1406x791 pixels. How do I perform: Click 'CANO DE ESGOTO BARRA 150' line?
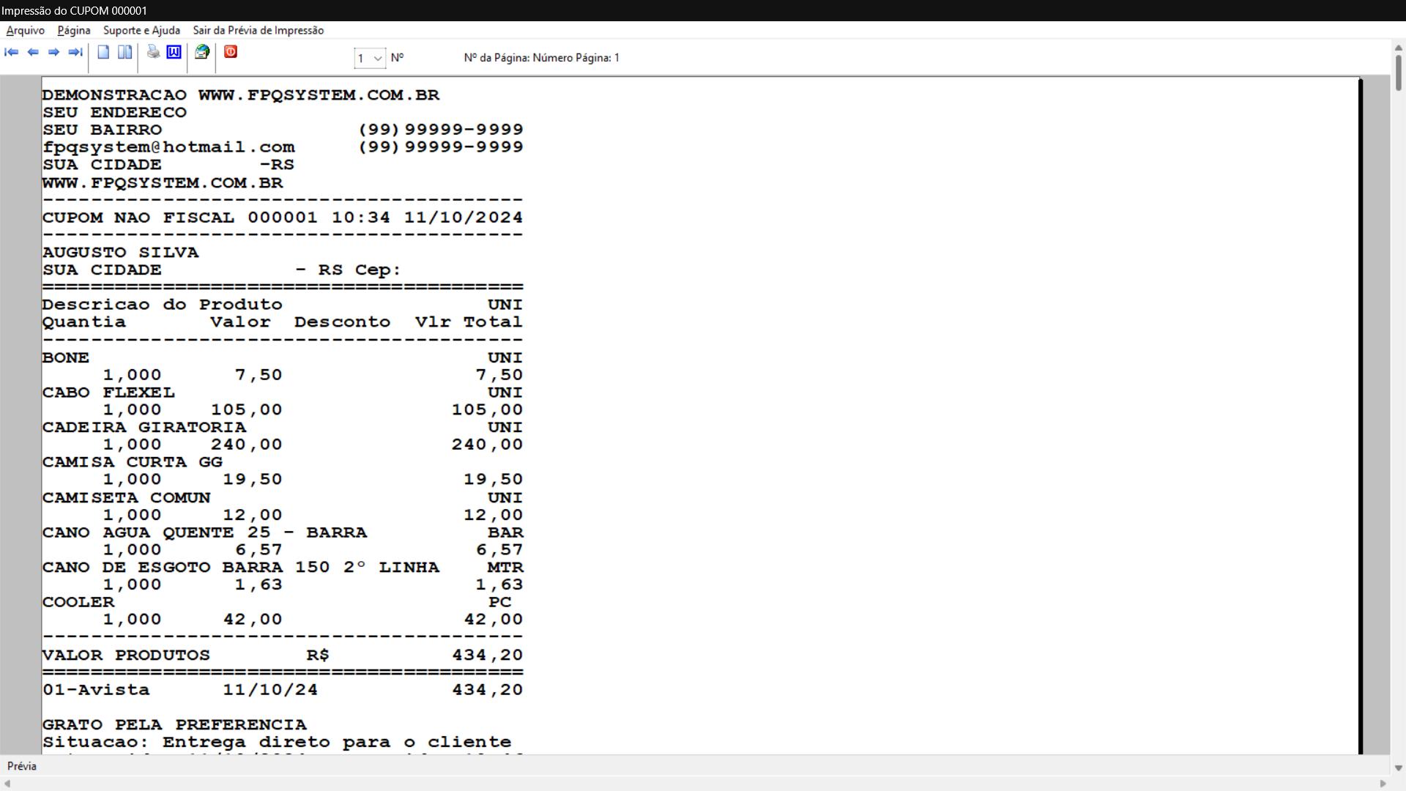(x=283, y=568)
